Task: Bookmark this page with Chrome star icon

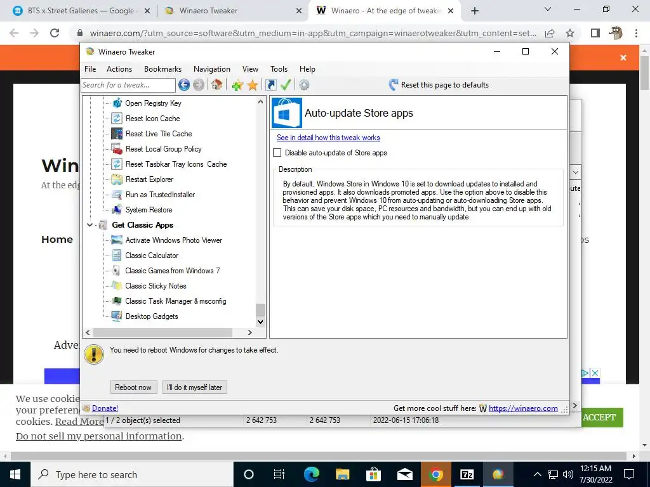Action: [570, 33]
